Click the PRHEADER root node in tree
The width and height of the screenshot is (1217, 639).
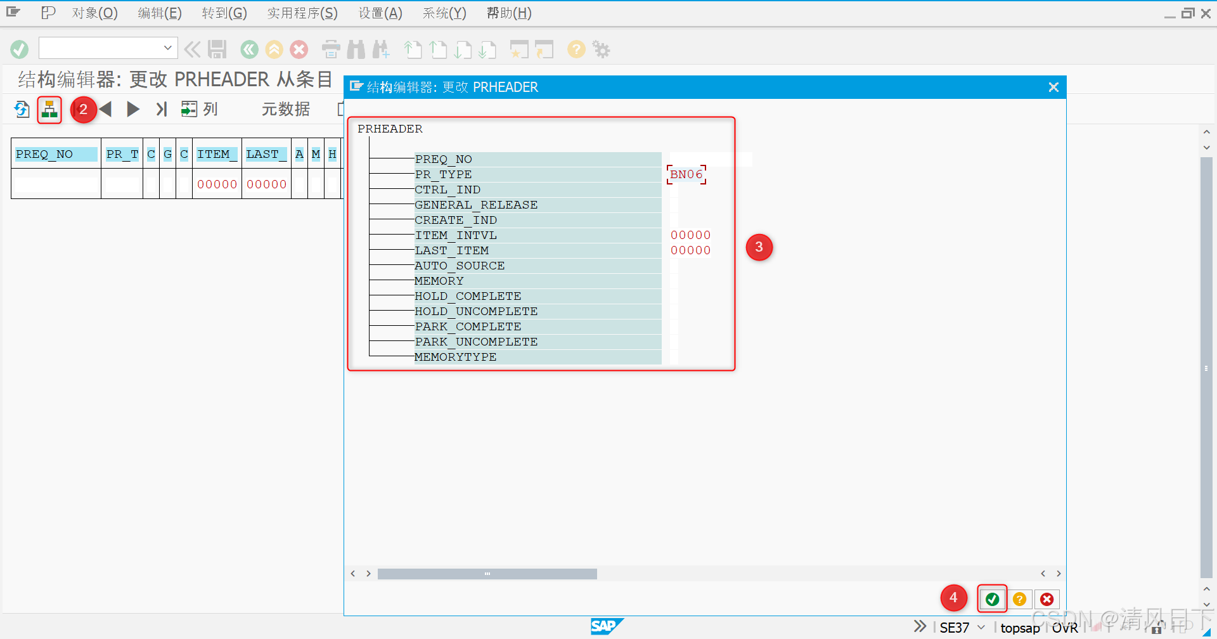[x=390, y=129]
